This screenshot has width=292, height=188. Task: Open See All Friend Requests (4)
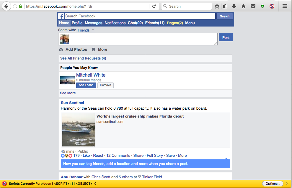pyautogui.click(x=83, y=58)
